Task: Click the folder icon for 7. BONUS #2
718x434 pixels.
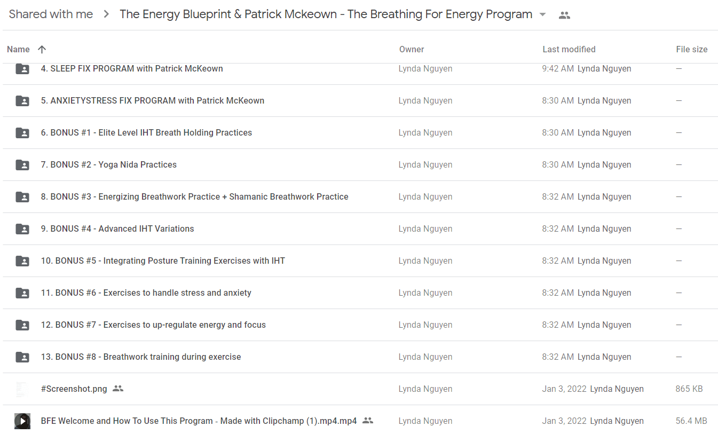Action: tap(22, 164)
